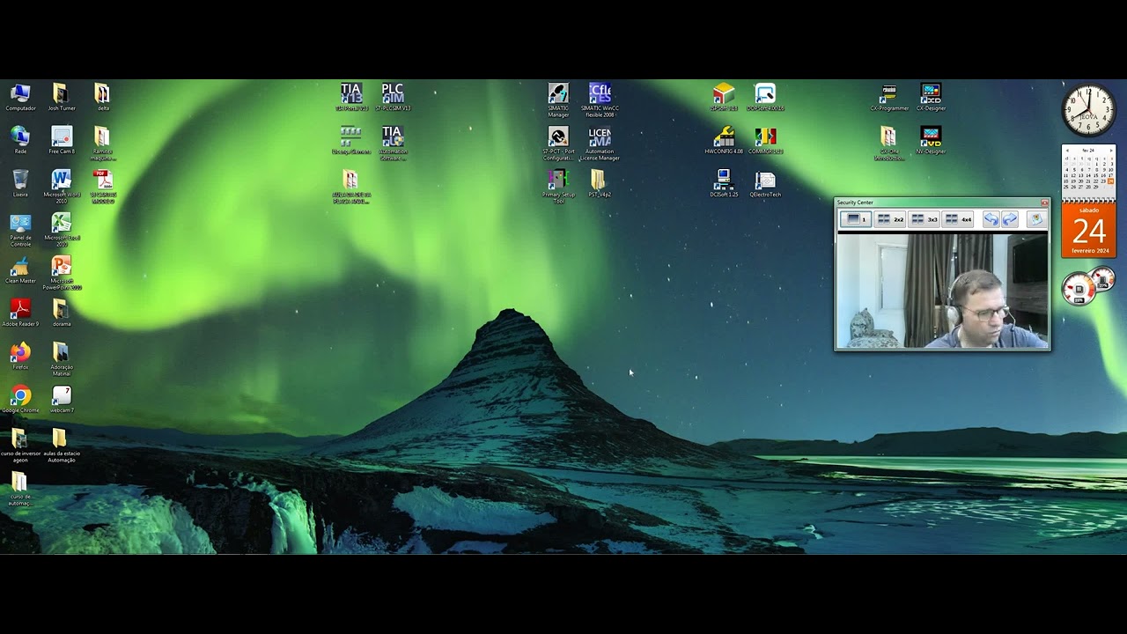Launch webcam 7 shortcut

coord(62,399)
